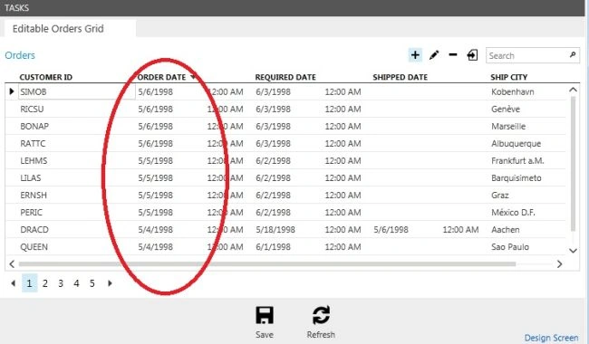This screenshot has height=344, width=589.
Task: Click the Orders heading link
Action: (20, 55)
